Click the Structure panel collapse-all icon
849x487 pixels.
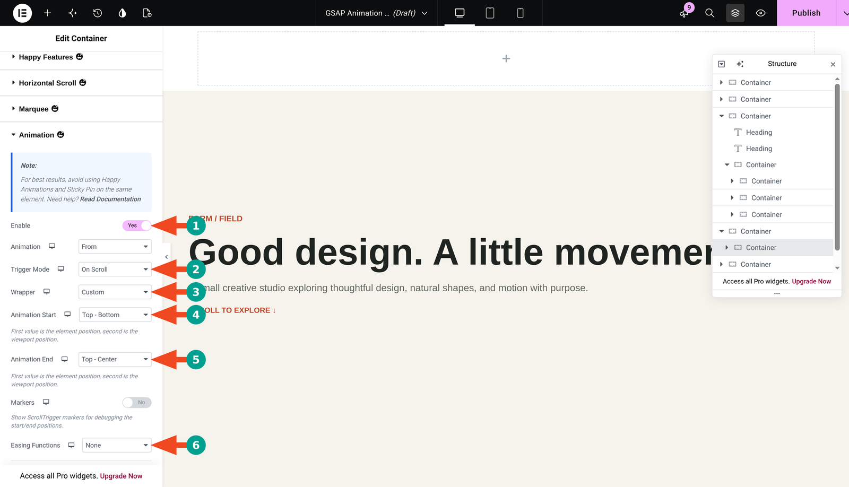coord(722,64)
